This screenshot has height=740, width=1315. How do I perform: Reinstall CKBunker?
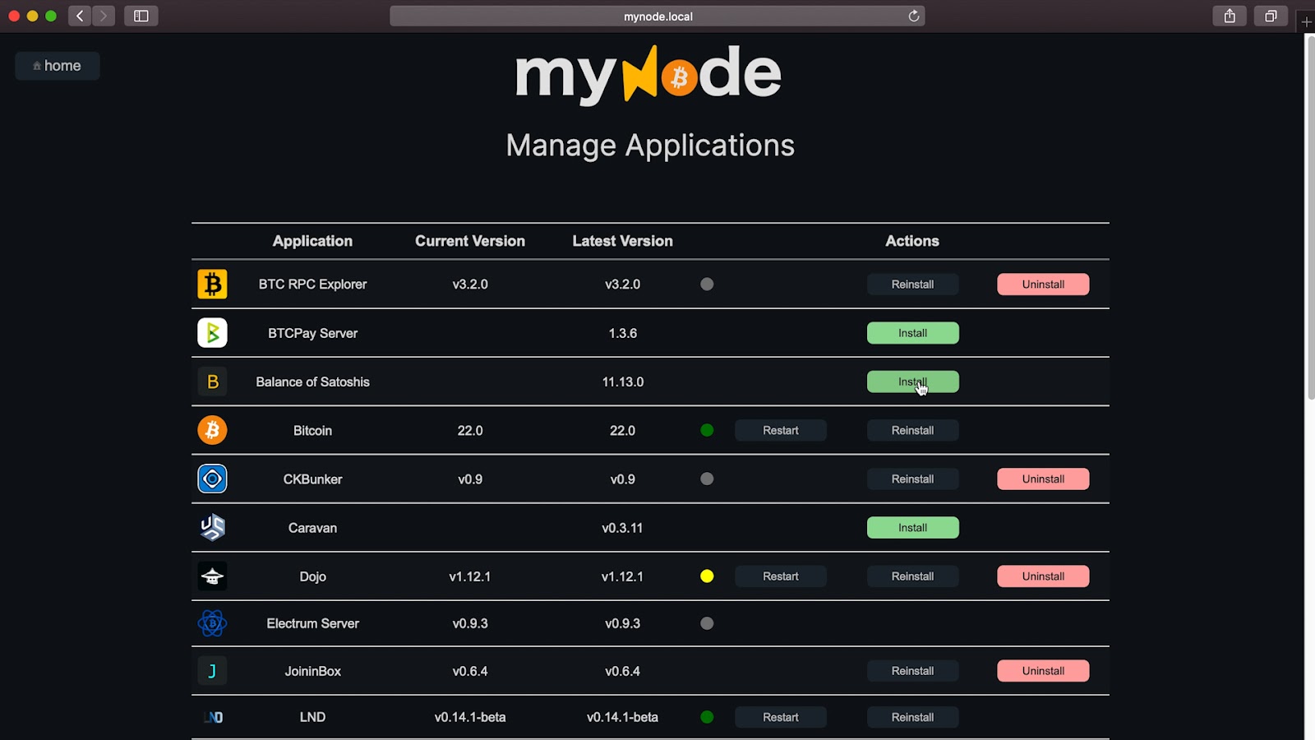pyautogui.click(x=912, y=479)
